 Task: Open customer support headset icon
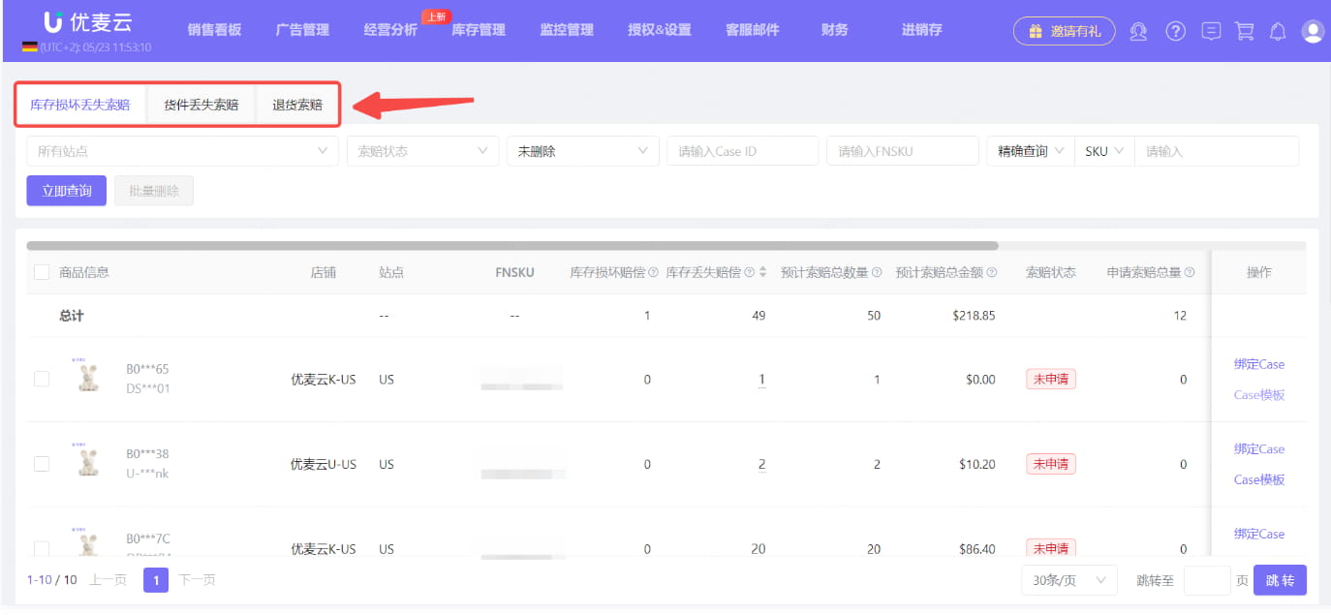(1138, 31)
